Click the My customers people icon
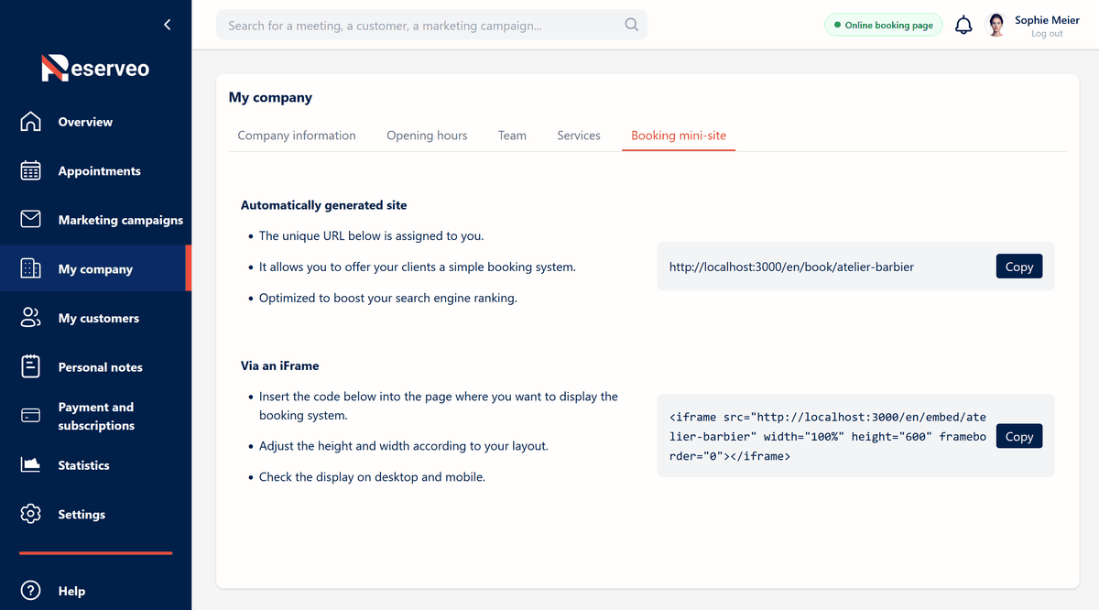1099x610 pixels. click(31, 318)
